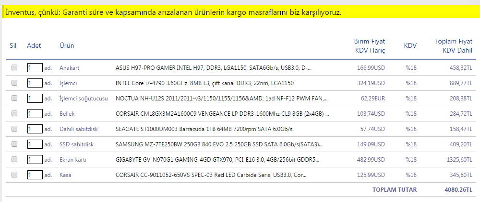Open ASUS H97-PRO GAMER product link

[214, 68]
